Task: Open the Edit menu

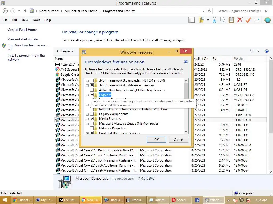Action: click(14, 20)
